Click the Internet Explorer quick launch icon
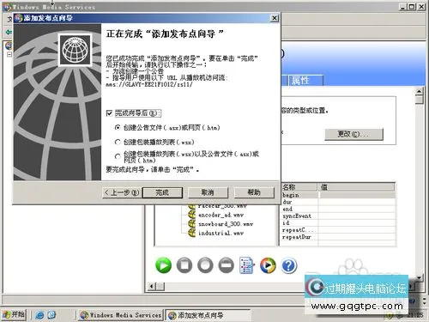Viewport: 429px width, 322px height. tap(39, 315)
